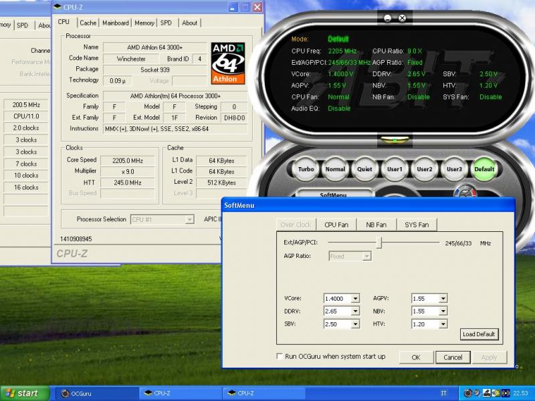Click CPU/11.0 value in background CPU-Z window

[x=26, y=116]
